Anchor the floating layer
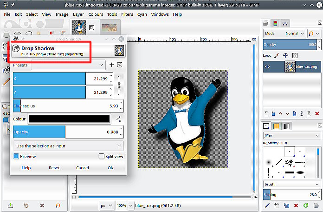 coord(302,113)
